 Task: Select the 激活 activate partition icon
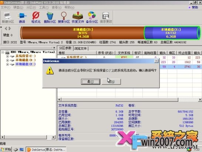(x=22, y=18)
